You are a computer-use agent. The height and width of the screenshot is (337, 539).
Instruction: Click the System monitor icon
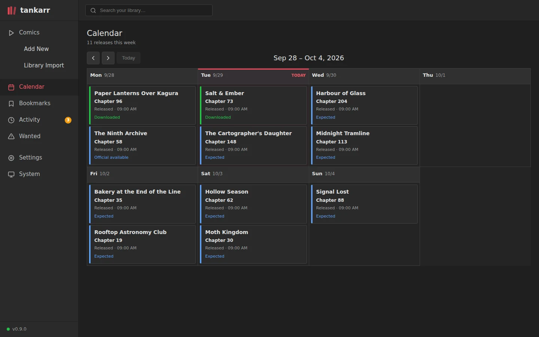[x=11, y=174]
